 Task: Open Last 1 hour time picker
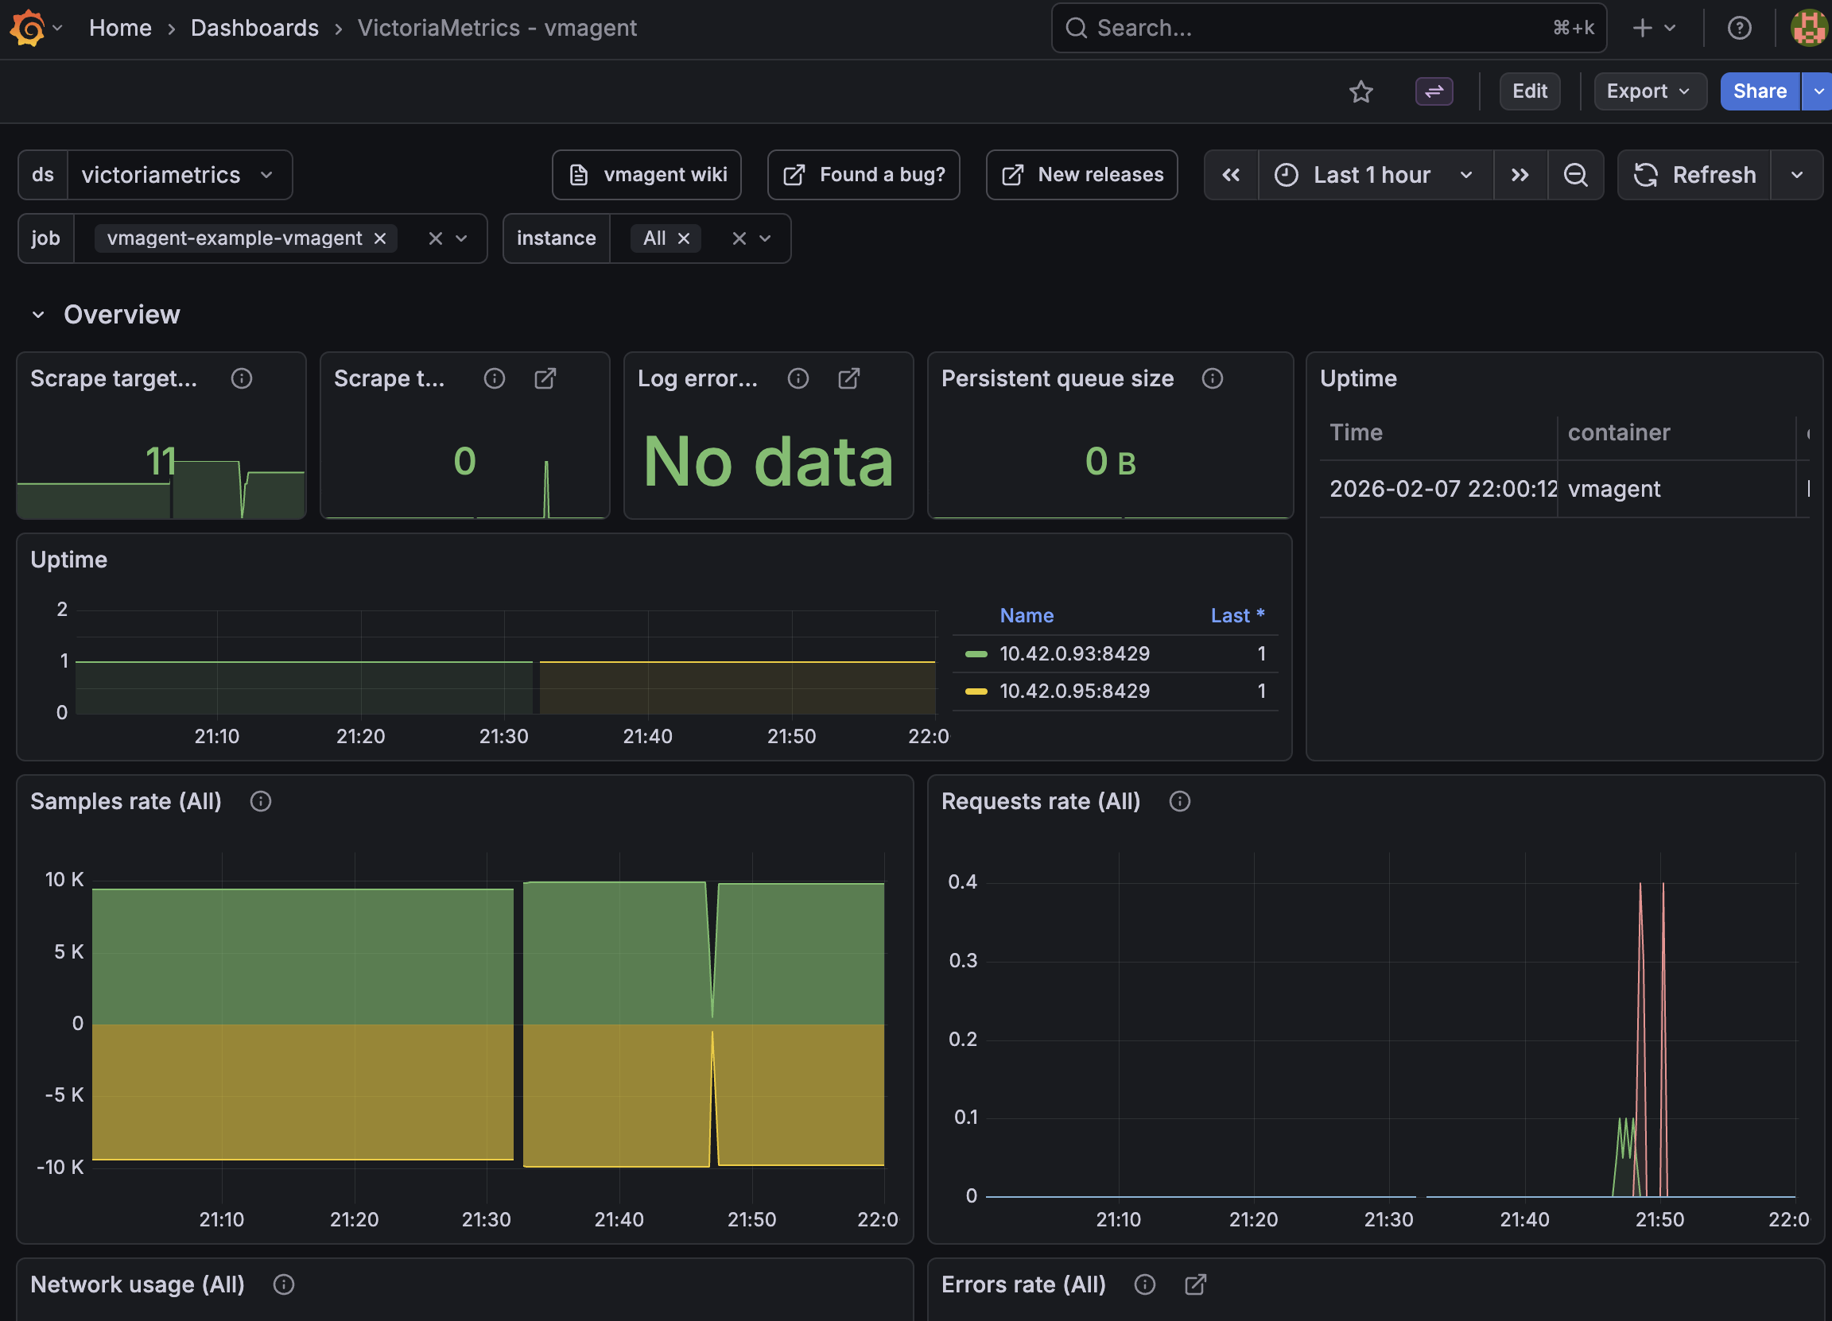(1374, 175)
